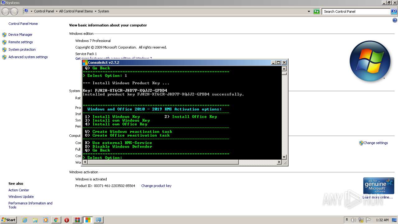Click the network tray icon
The height and width of the screenshot is (224, 398).
(361, 220)
